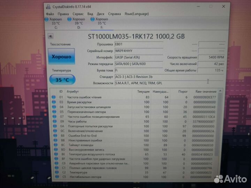Click status icon of attribute C2 row
This screenshot has height=188, width=251.
tap(57, 172)
